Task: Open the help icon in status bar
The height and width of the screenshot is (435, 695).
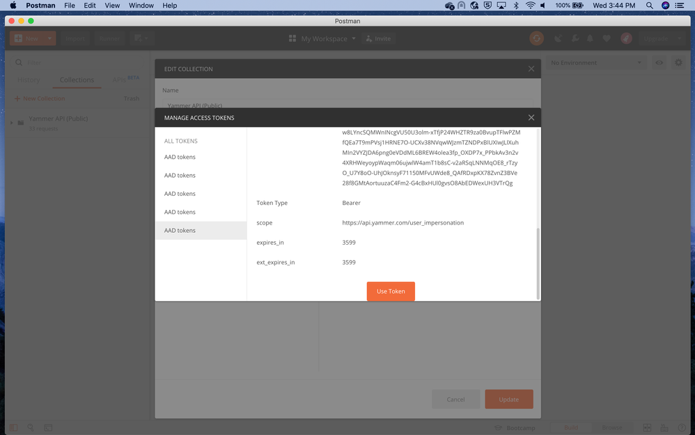Action: [682, 428]
